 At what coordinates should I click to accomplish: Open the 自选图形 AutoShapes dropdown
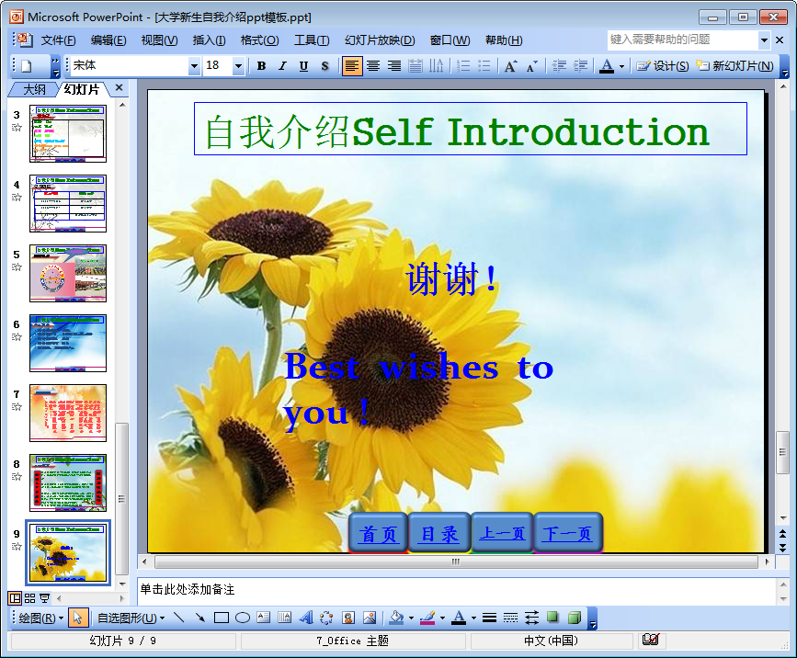[131, 618]
